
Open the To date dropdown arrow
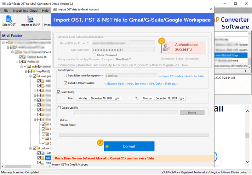click(183, 98)
